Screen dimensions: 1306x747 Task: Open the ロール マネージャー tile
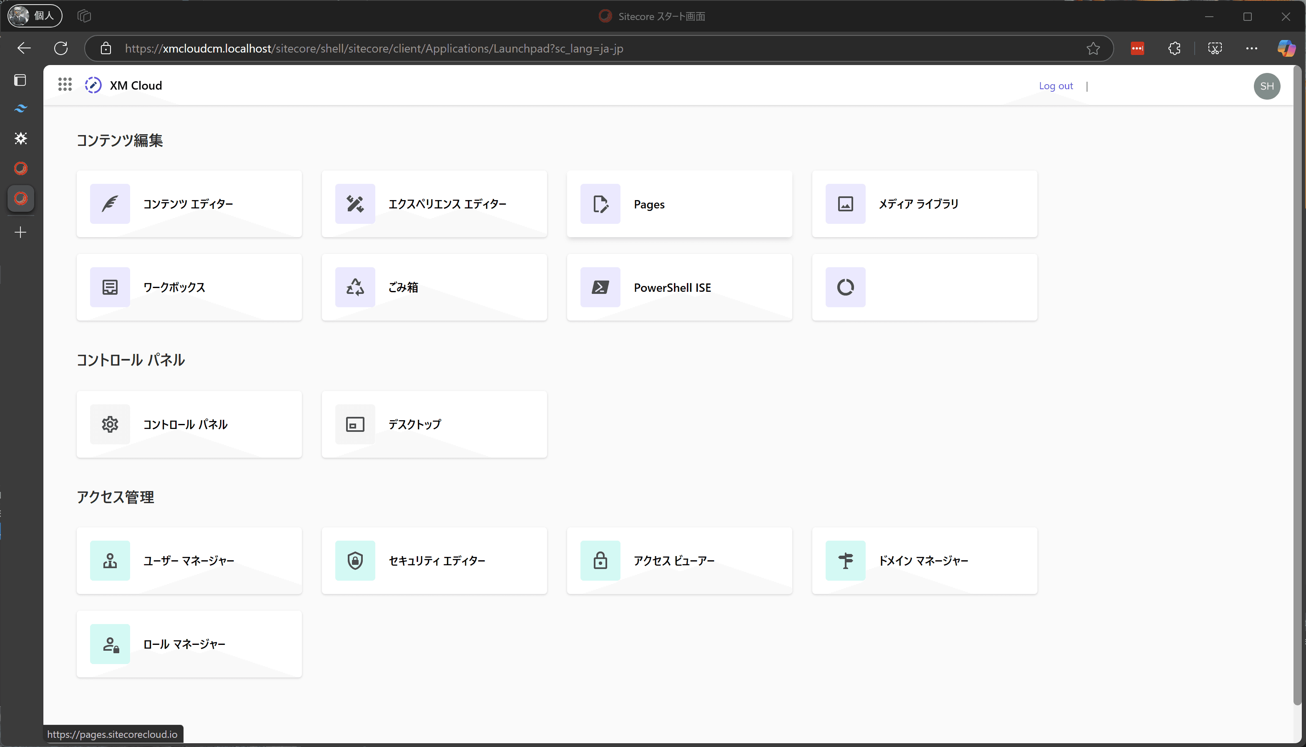(189, 644)
